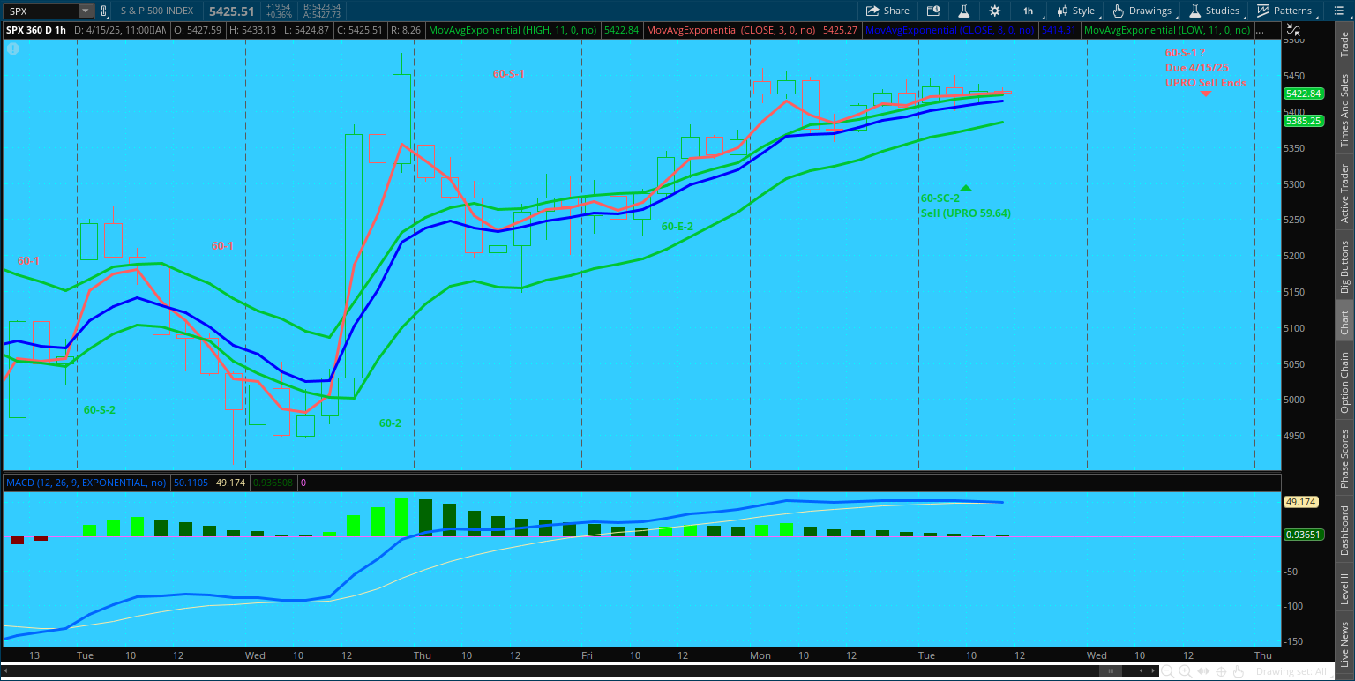Zoom in the chart with the plus magnifier
The width and height of the screenshot is (1355, 681).
click(1186, 671)
